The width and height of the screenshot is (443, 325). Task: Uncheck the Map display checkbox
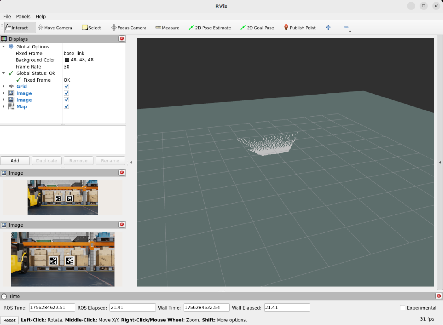[66, 107]
